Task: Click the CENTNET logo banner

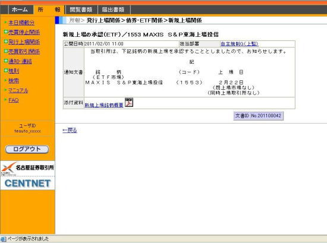Action: click(27, 183)
